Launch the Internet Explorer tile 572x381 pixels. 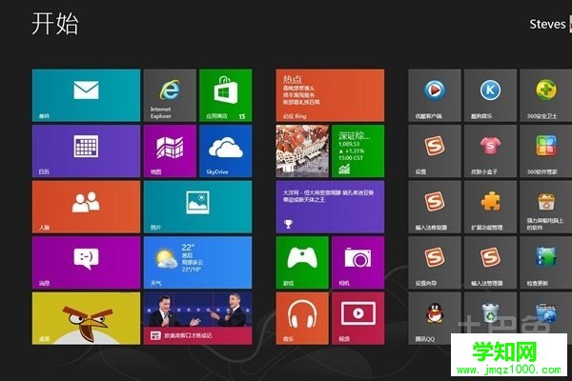[x=170, y=95]
